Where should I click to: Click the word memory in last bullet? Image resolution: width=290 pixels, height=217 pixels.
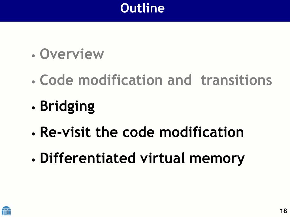pyautogui.click(x=217, y=159)
